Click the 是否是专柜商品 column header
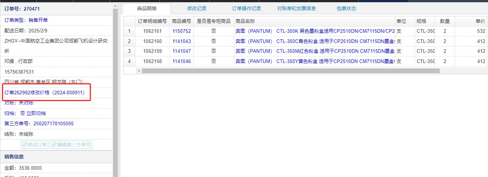488x177 pixels. click(214, 21)
